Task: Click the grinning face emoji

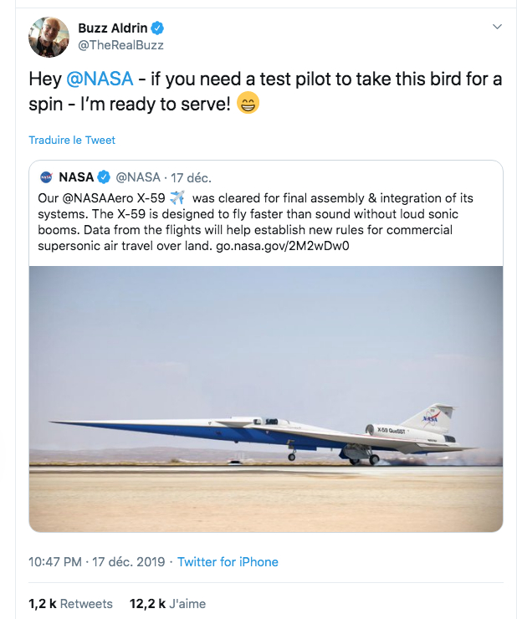Action: click(x=248, y=105)
